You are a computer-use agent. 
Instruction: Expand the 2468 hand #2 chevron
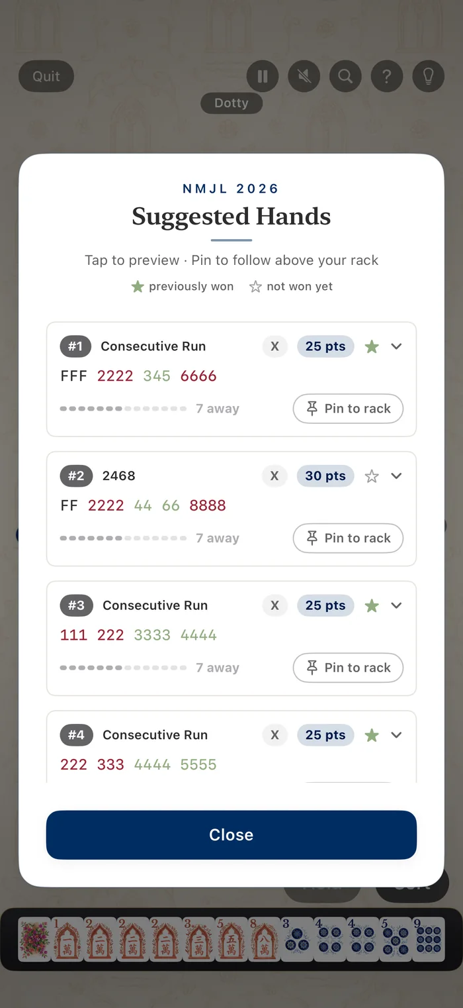[x=396, y=476]
